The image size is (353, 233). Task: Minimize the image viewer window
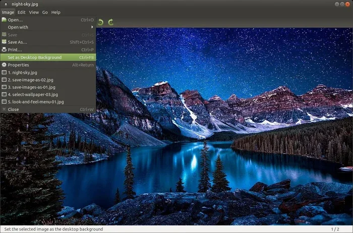point(337,4)
